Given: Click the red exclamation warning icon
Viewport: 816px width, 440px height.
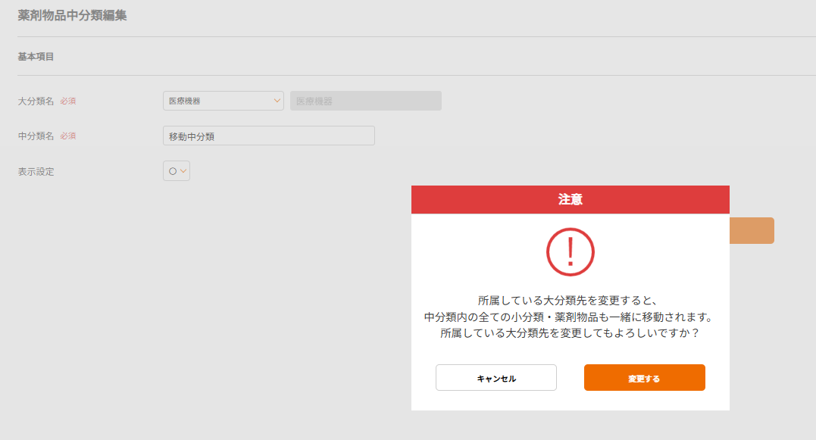Looking at the screenshot, I should [570, 252].
